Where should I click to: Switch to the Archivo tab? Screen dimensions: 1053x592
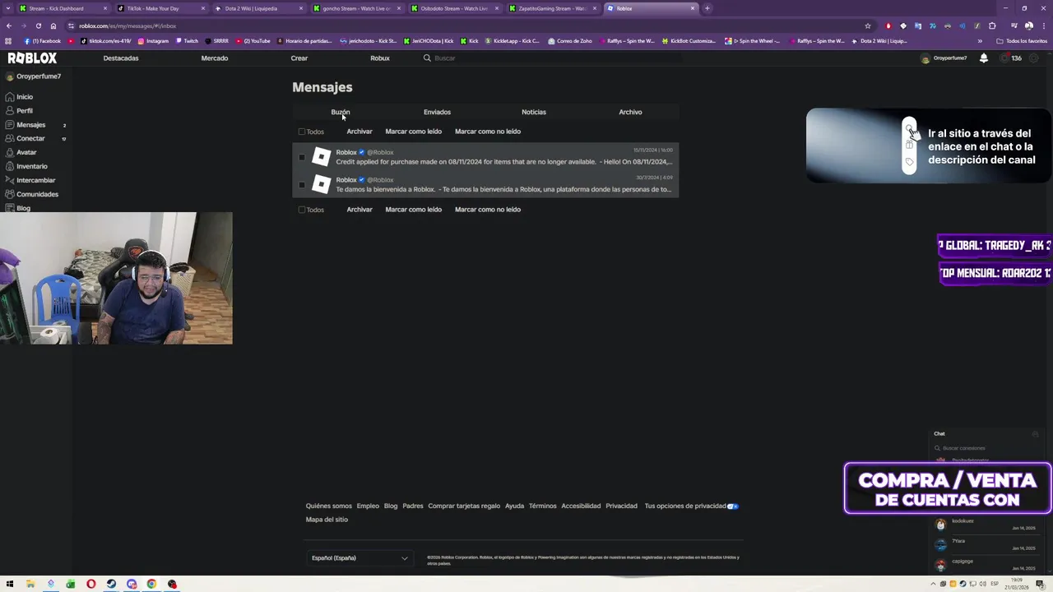pos(630,112)
